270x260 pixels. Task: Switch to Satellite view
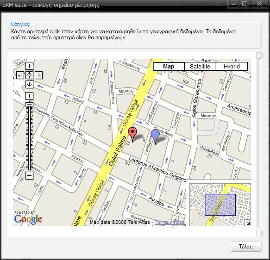[x=200, y=66]
